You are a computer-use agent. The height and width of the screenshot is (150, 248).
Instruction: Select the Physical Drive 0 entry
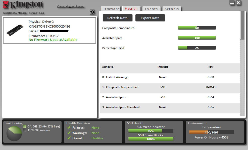pyautogui.click(x=49, y=30)
